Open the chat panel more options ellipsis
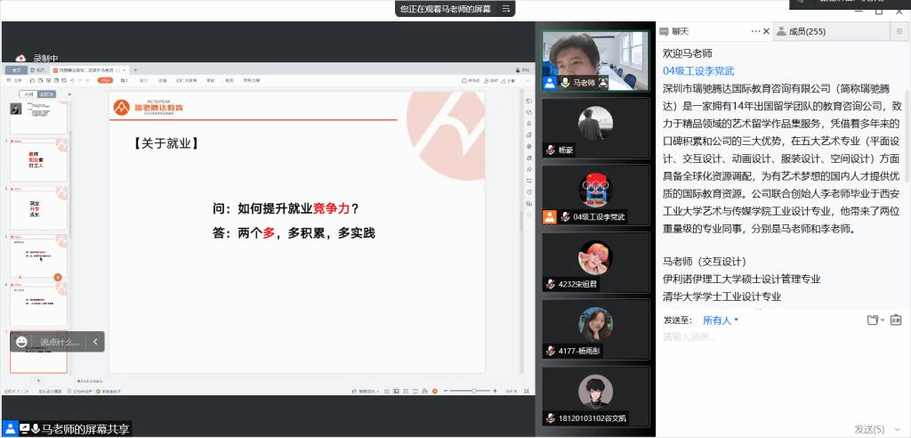This screenshot has width=911, height=438. pyautogui.click(x=756, y=31)
